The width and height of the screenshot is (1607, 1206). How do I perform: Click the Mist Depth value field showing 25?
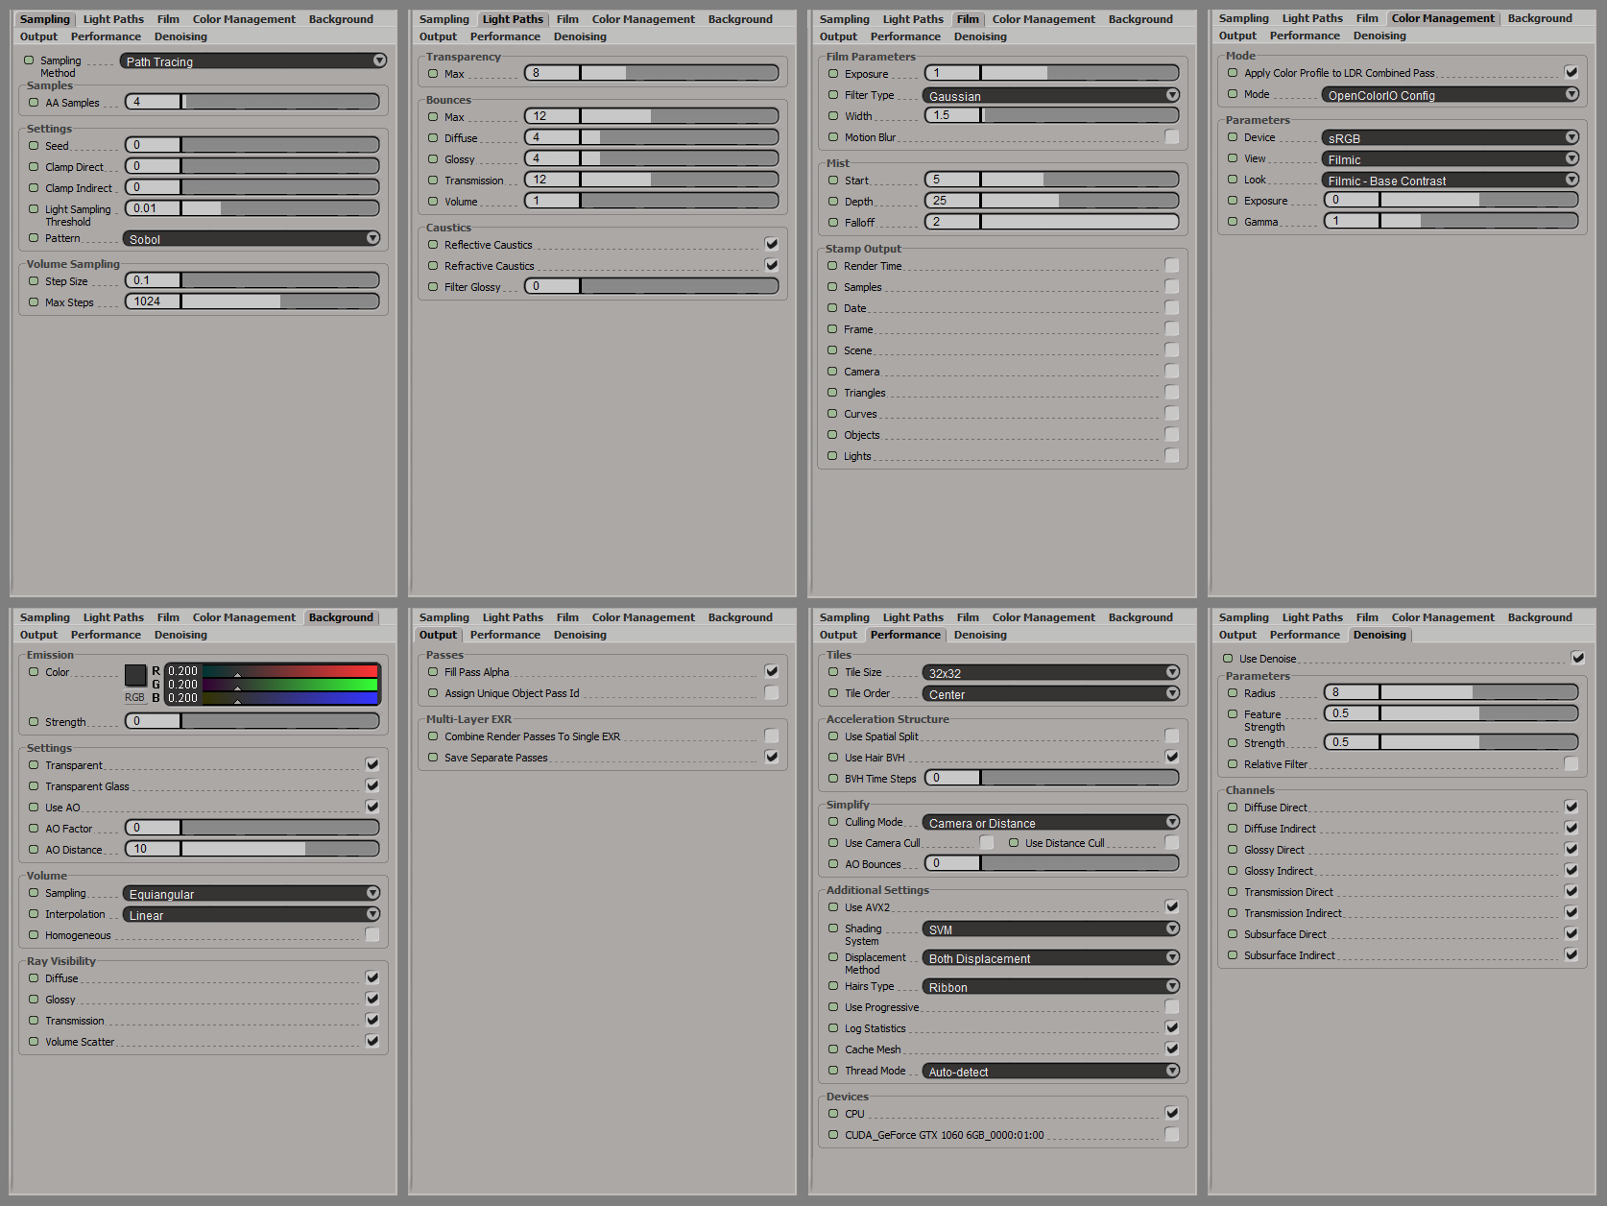(x=953, y=201)
